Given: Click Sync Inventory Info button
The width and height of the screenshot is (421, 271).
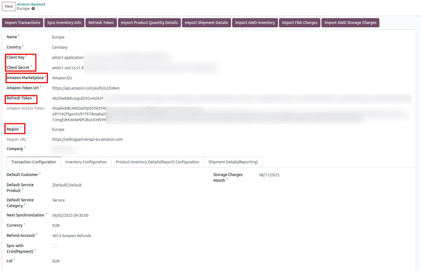Looking at the screenshot, I should [x=64, y=23].
